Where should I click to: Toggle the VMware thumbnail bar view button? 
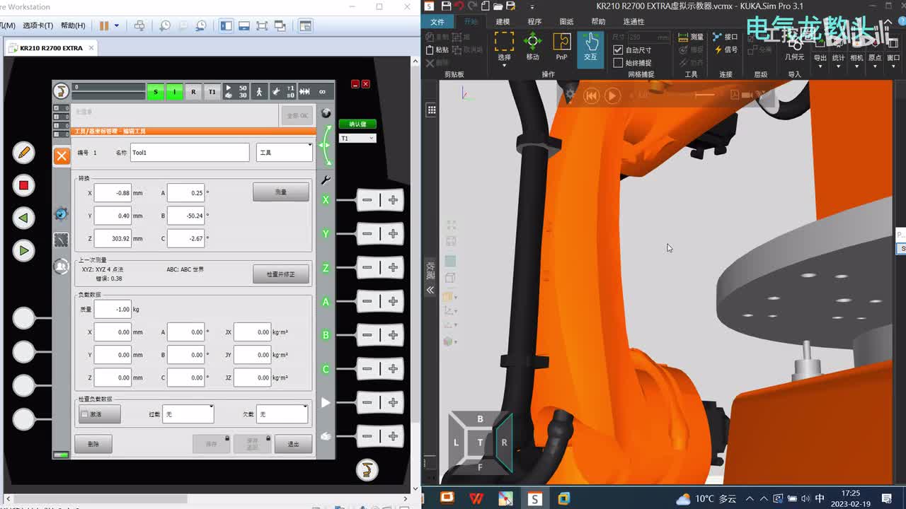click(x=244, y=25)
